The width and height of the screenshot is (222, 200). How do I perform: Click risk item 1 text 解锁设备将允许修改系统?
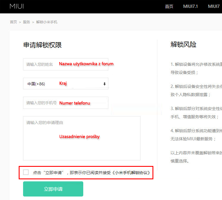coord(196,64)
